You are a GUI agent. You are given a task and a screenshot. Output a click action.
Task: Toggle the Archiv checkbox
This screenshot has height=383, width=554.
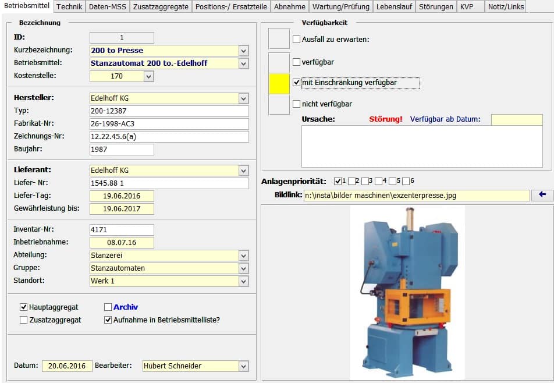pyautogui.click(x=108, y=307)
